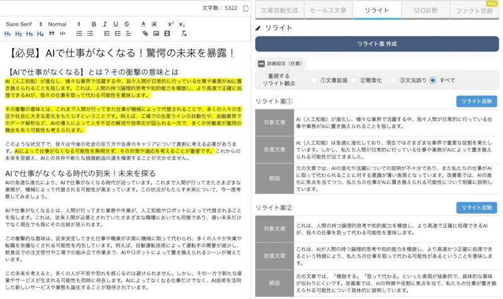Toggle italic formatting

(104, 24)
